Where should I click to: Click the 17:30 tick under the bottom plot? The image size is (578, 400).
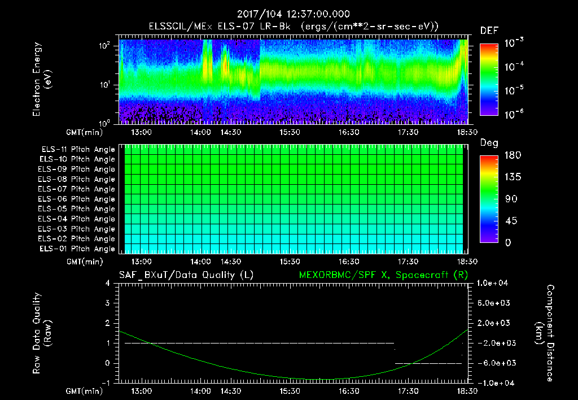click(x=408, y=391)
